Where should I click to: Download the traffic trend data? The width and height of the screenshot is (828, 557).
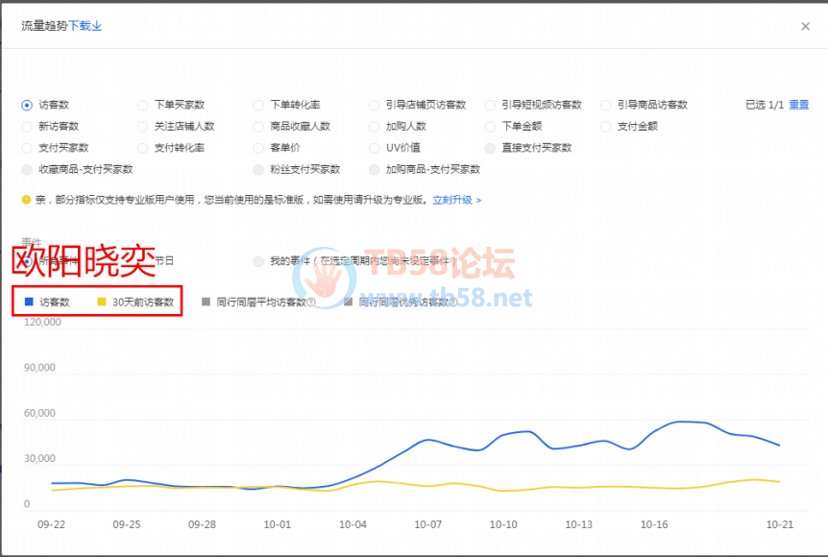[x=85, y=26]
